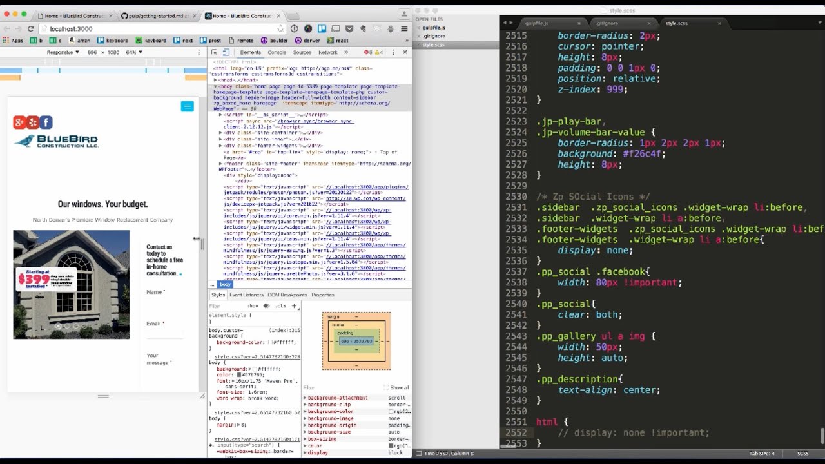The image size is (825, 464).
Task: Add new style rule with the plus icon
Action: point(295,306)
